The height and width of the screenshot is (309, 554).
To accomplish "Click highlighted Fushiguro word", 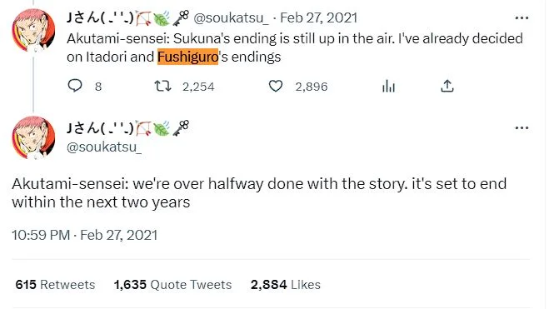I will pyautogui.click(x=188, y=57).
